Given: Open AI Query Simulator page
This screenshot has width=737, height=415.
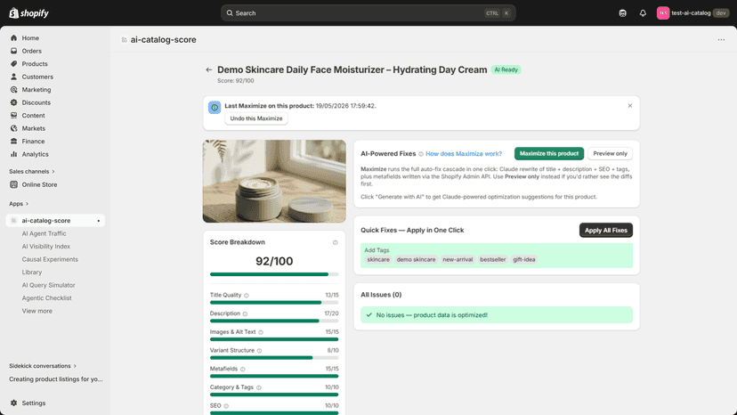Looking at the screenshot, I should point(48,285).
